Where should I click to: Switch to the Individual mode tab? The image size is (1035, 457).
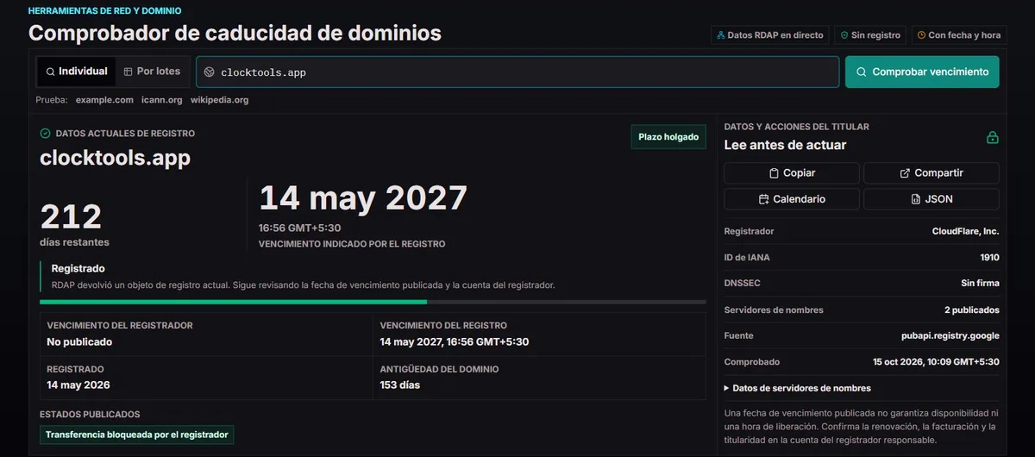pyautogui.click(x=76, y=72)
